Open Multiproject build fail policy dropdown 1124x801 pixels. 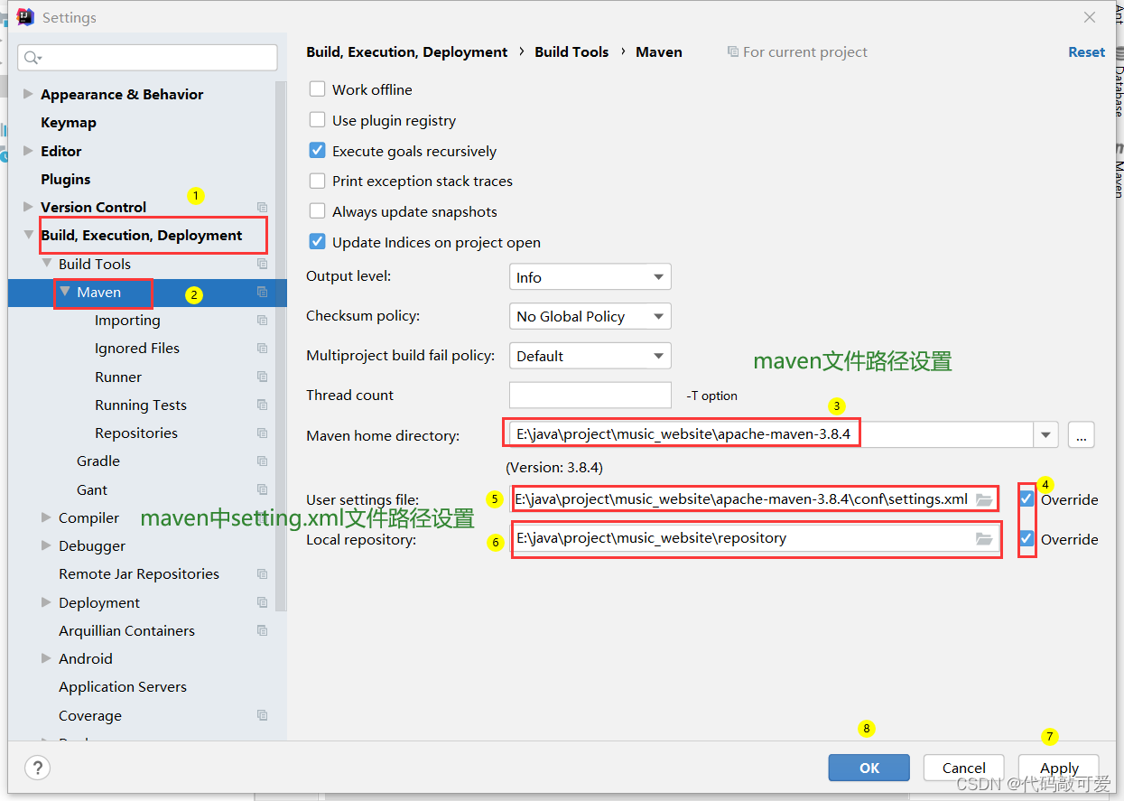[x=590, y=356]
